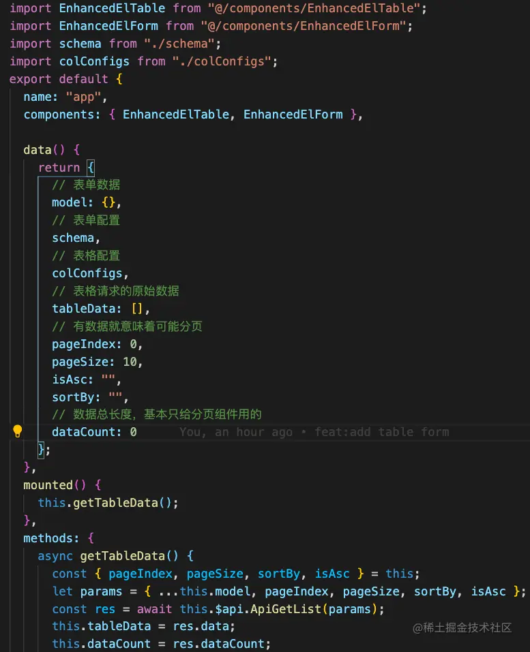Click the GitLens blame annotation 'feat:add table form'
The height and width of the screenshot is (652, 530).
tap(381, 432)
